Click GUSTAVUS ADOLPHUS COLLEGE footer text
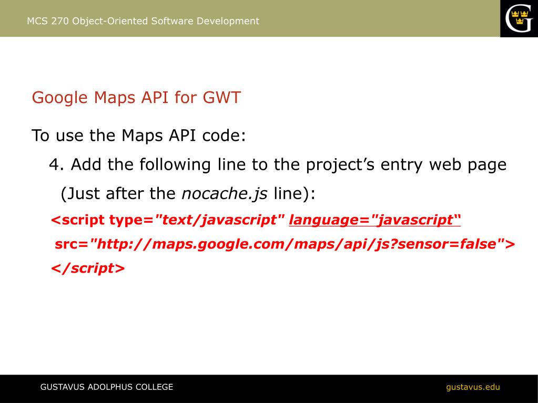The height and width of the screenshot is (403, 538). tap(107, 387)
